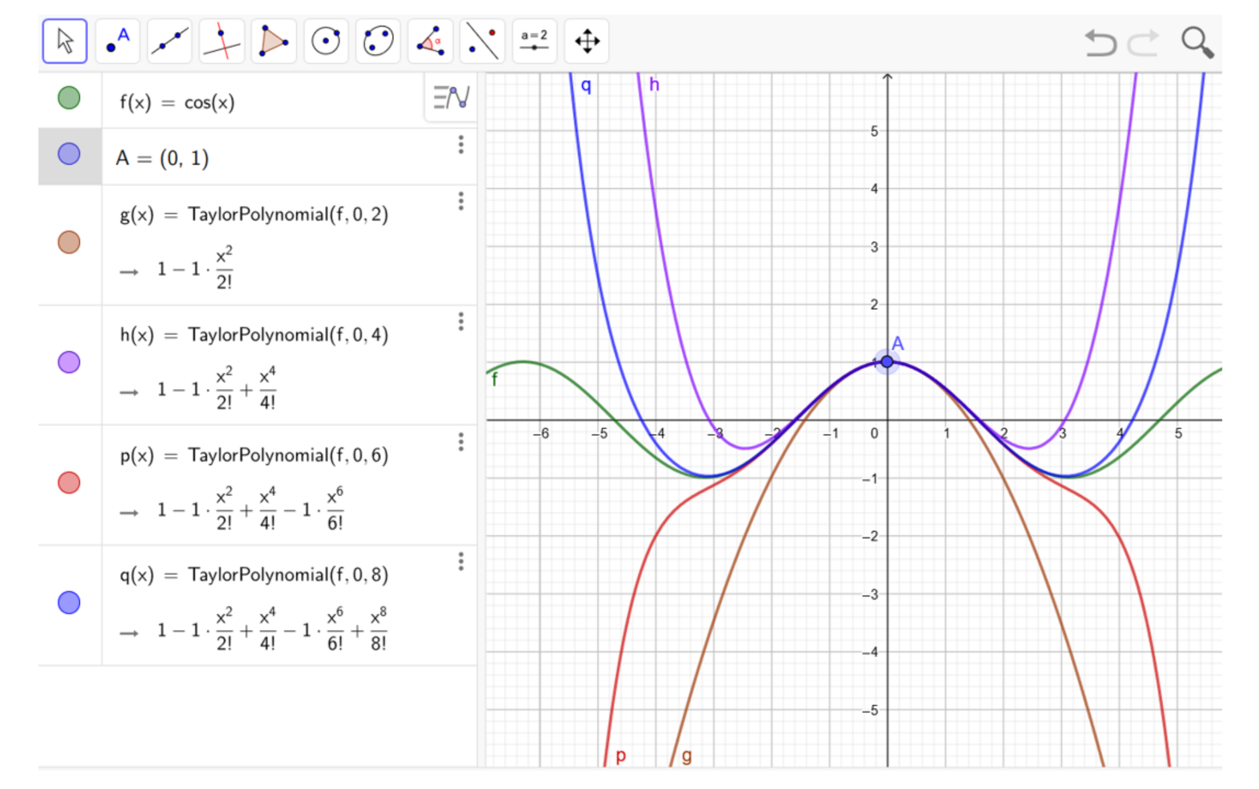Select Reflect about Line tool
Screen dimensions: 1259x789
coord(482,41)
